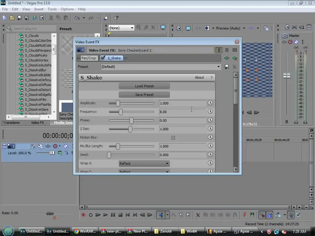The image size is (315, 236).
Task: Click the Open folder icon in toolbar
Action: click(x=12, y=18)
